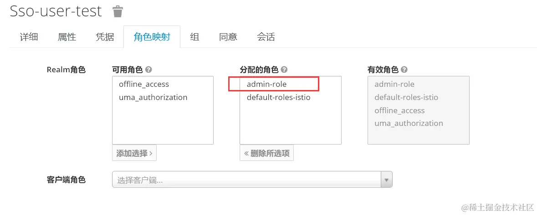Open the 选择客户端 dropdown

pos(252,180)
